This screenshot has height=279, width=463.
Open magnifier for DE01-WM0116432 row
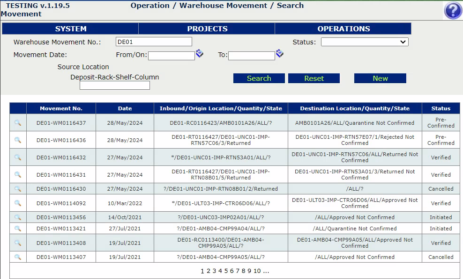coord(18,157)
